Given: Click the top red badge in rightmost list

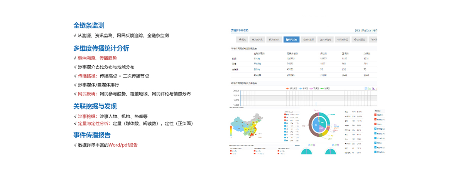Looking at the screenshot, I should pyautogui.click(x=375, y=114).
